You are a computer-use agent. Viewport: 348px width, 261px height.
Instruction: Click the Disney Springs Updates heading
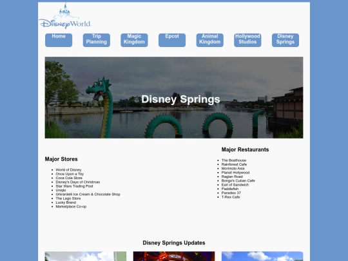tap(174, 243)
